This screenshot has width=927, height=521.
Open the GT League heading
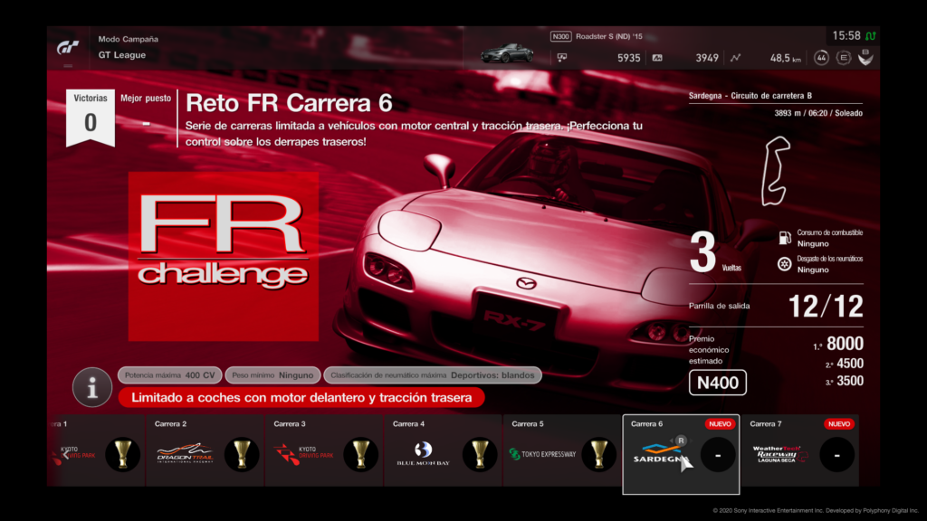click(122, 55)
